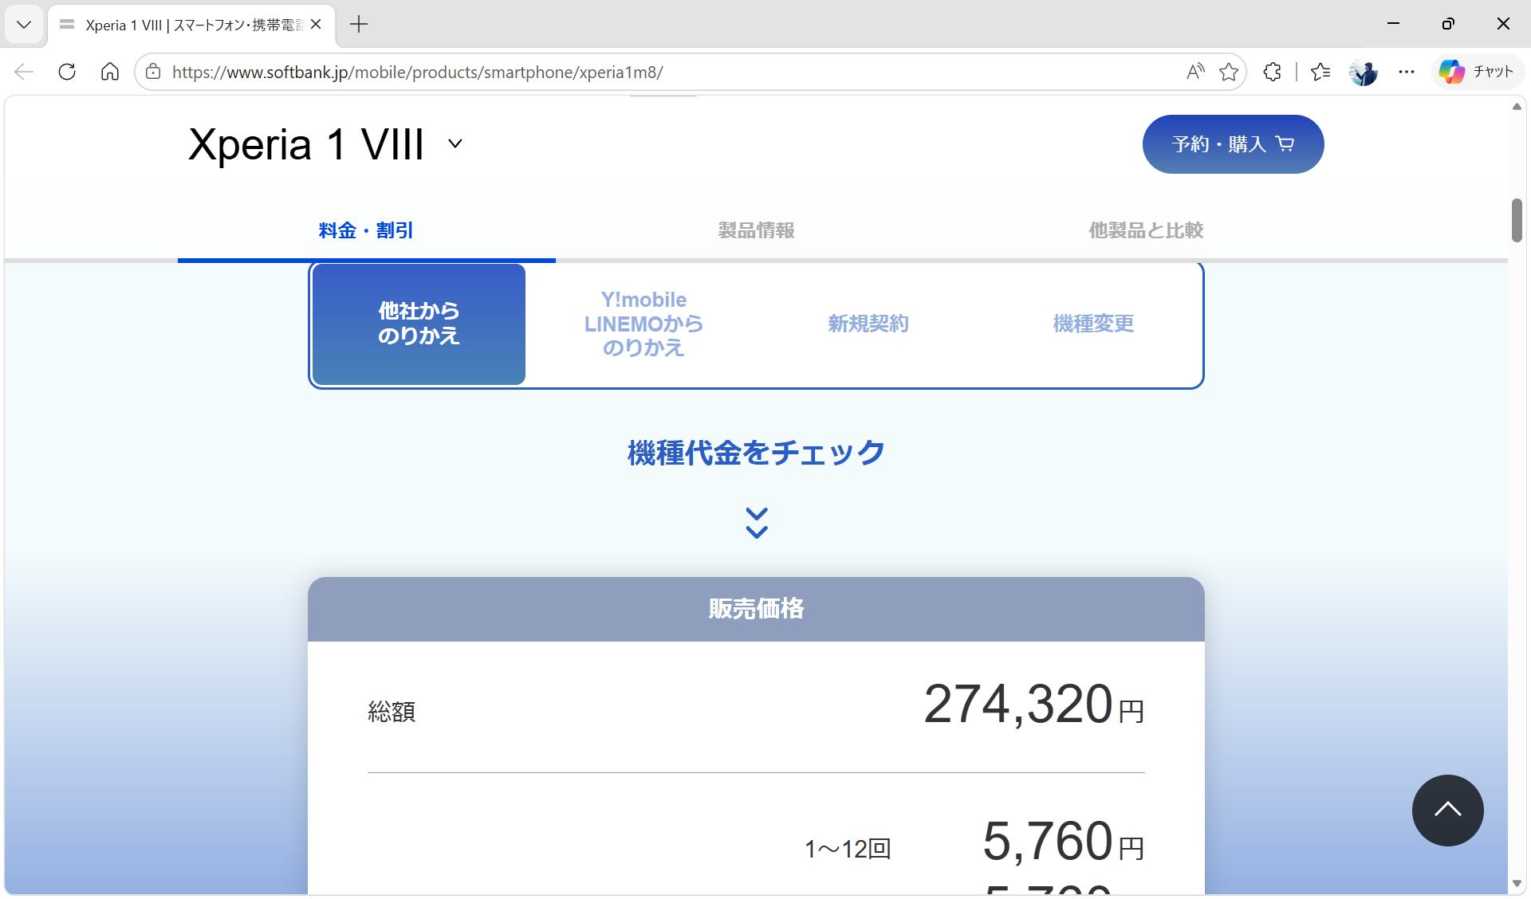This screenshot has width=1531, height=899.
Task: Click the scrollbar up arrow
Action: 1517,107
